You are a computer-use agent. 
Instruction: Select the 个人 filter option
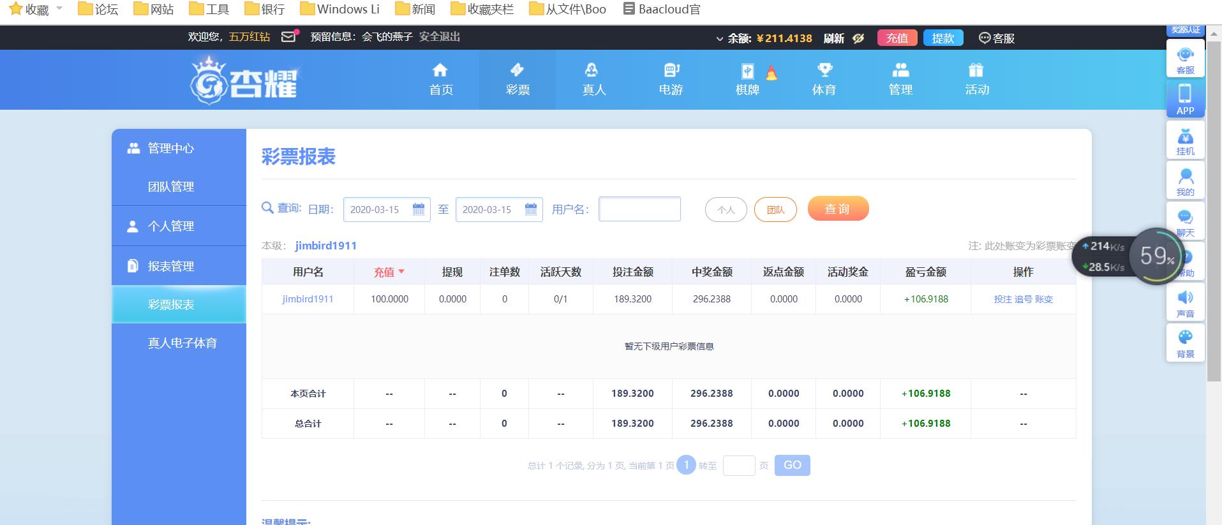tap(726, 210)
